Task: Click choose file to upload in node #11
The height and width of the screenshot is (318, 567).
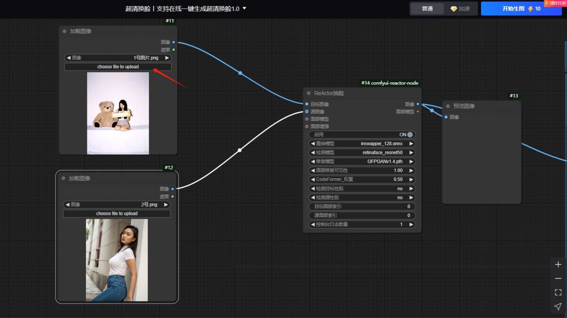Action: click(x=118, y=67)
